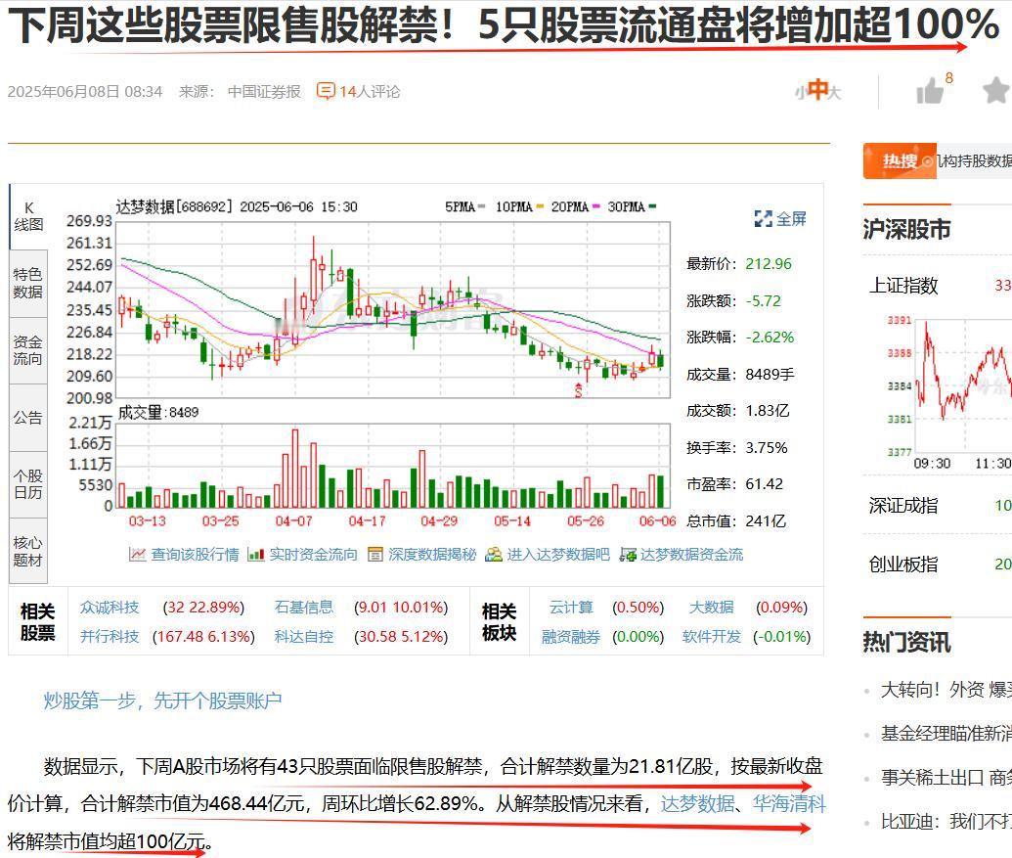Open news 大转向！外资 headline
Viewport: 1012px width, 858px height.
pos(946,690)
